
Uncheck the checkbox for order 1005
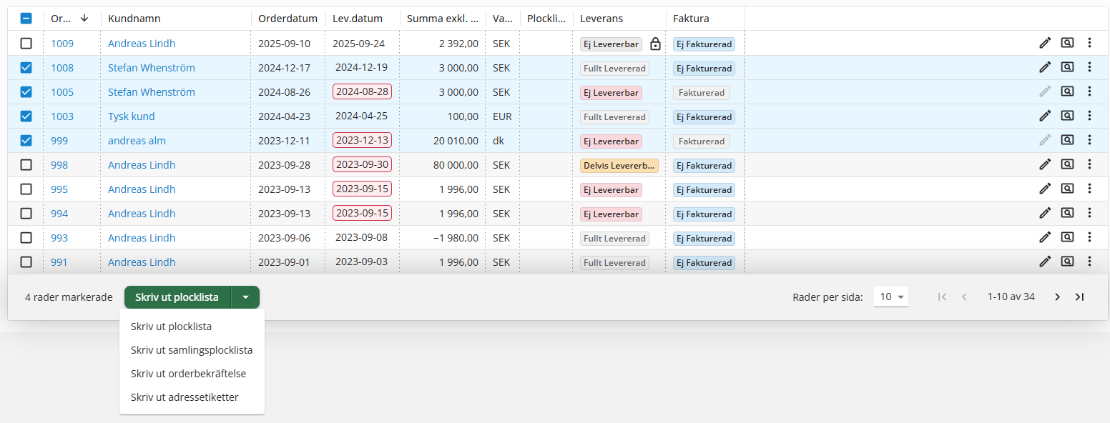point(26,92)
